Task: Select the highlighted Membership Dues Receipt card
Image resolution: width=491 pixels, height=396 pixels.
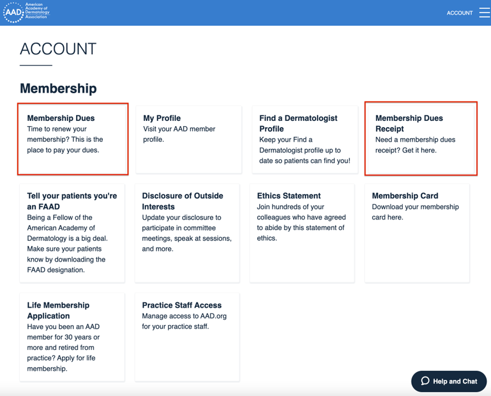Action: (x=420, y=138)
